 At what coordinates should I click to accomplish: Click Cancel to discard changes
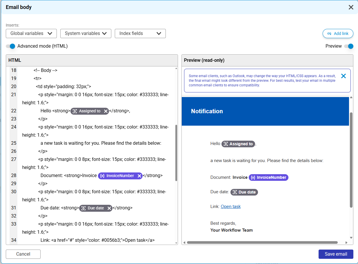[x=23, y=254]
